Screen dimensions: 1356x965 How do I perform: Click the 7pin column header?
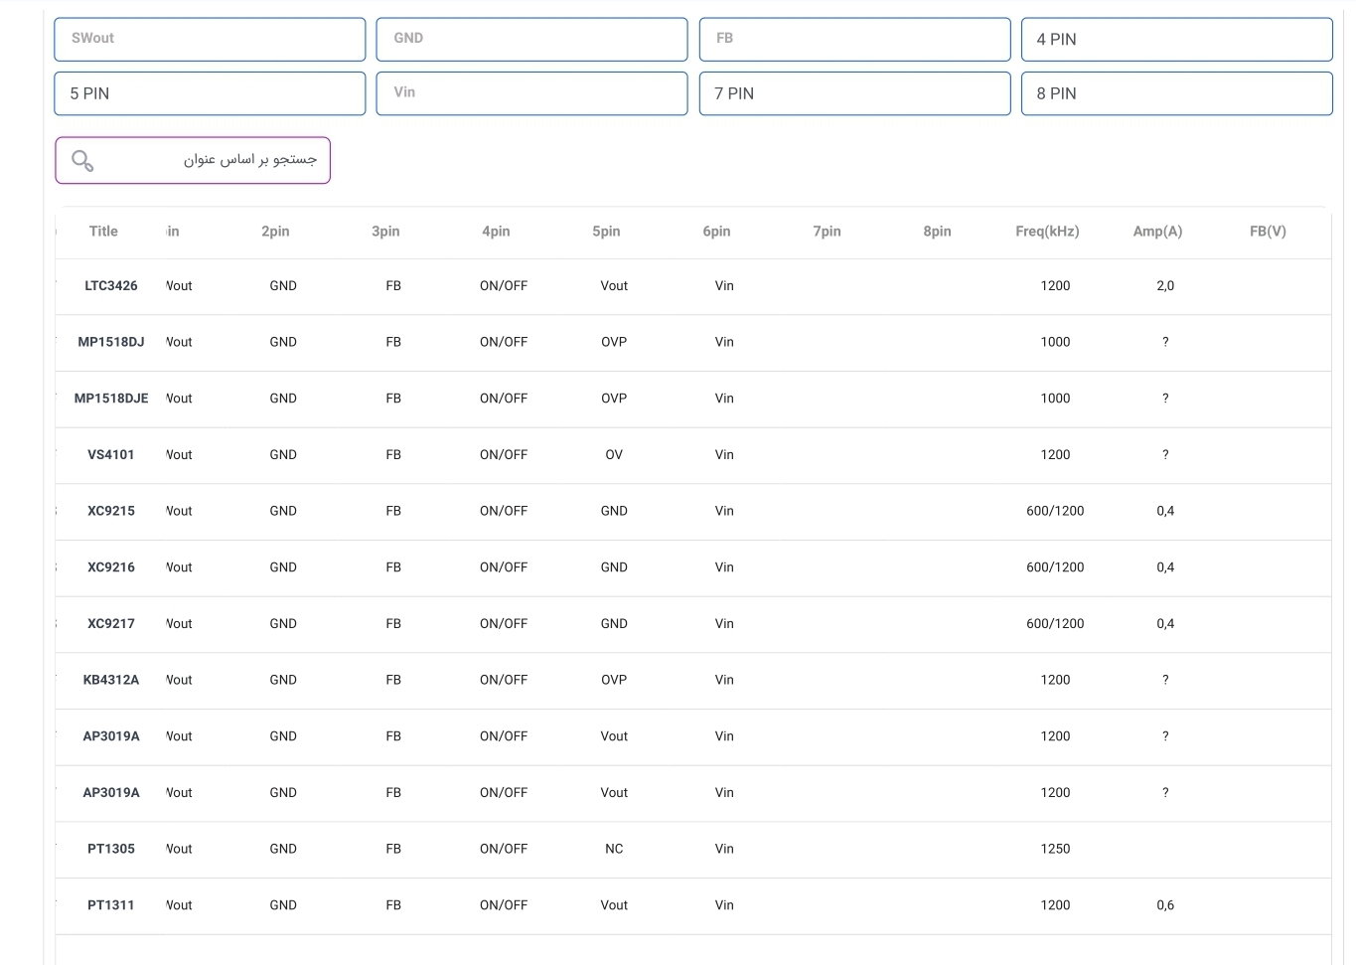click(x=827, y=232)
